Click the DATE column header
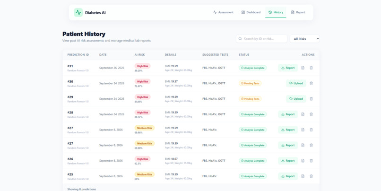 [103, 55]
